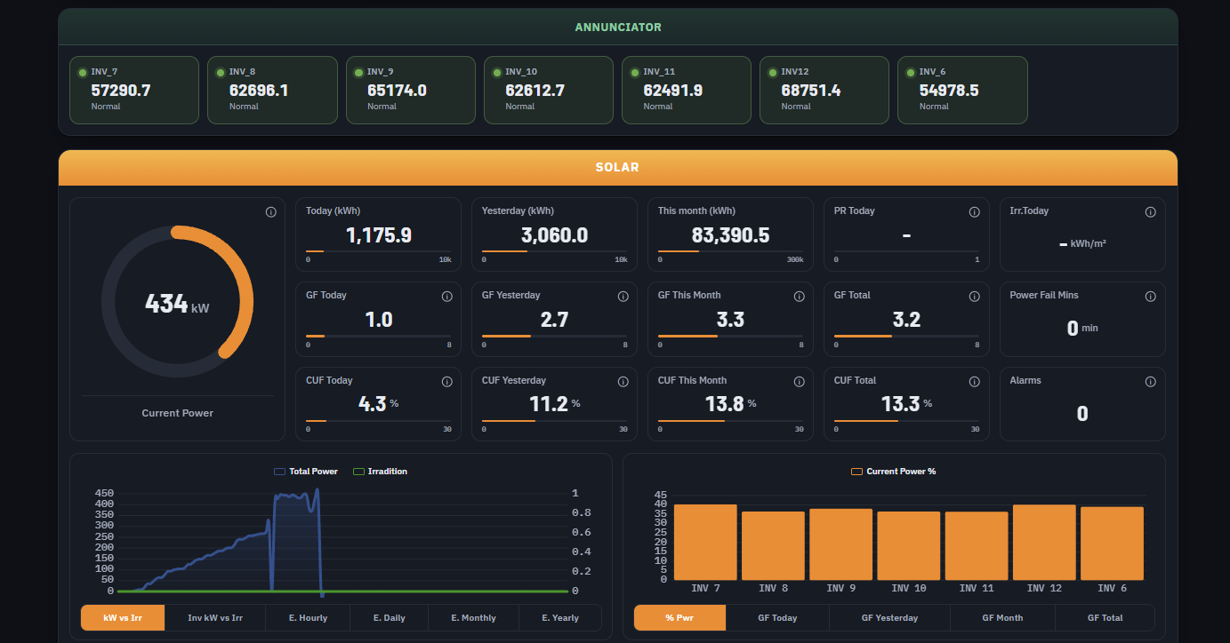Click the INV 10 bar in chart

coord(909,546)
